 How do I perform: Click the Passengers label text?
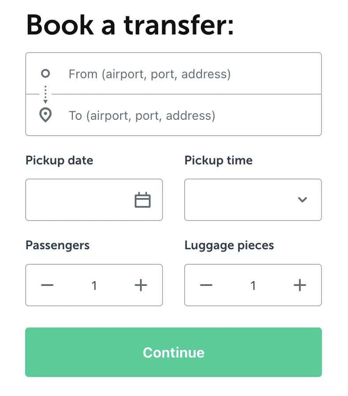(57, 245)
